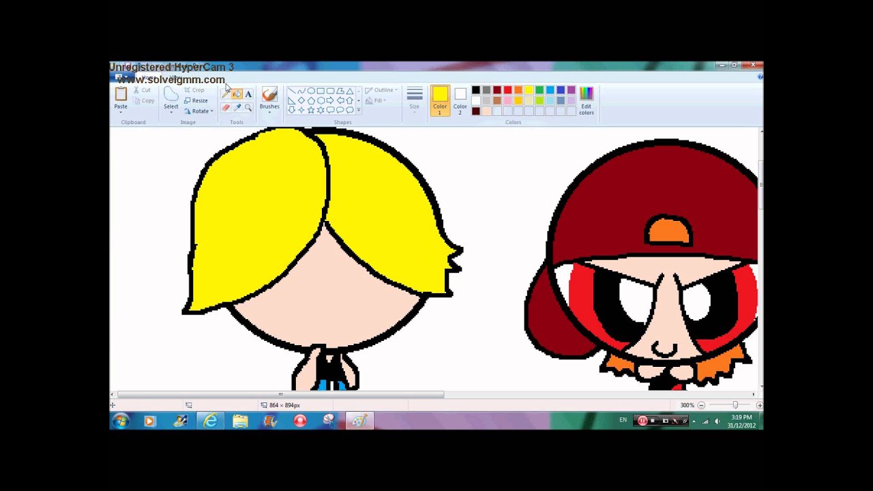Open the Paste dropdown arrow
Screen dimensions: 873x491
[121, 113]
